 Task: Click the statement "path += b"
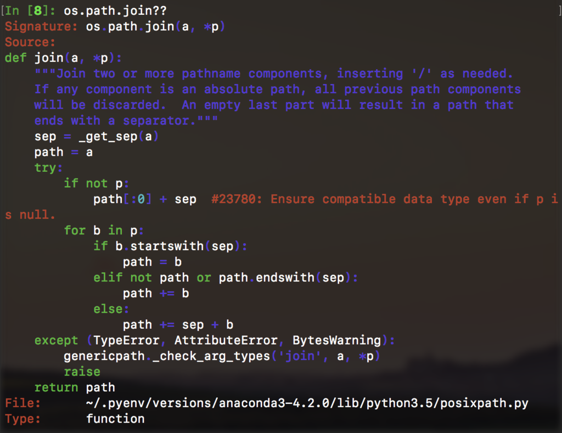click(x=155, y=294)
